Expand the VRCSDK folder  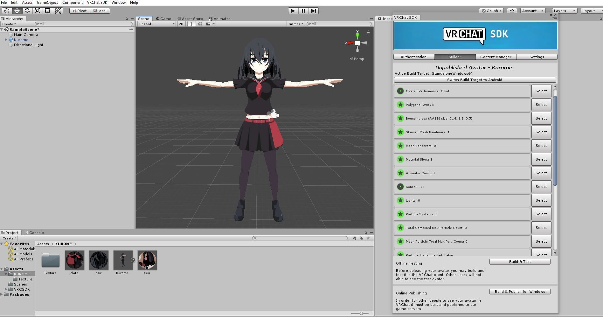click(x=6, y=289)
